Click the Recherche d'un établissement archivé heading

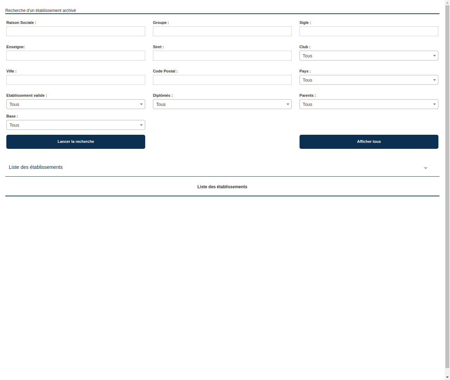tap(40, 11)
